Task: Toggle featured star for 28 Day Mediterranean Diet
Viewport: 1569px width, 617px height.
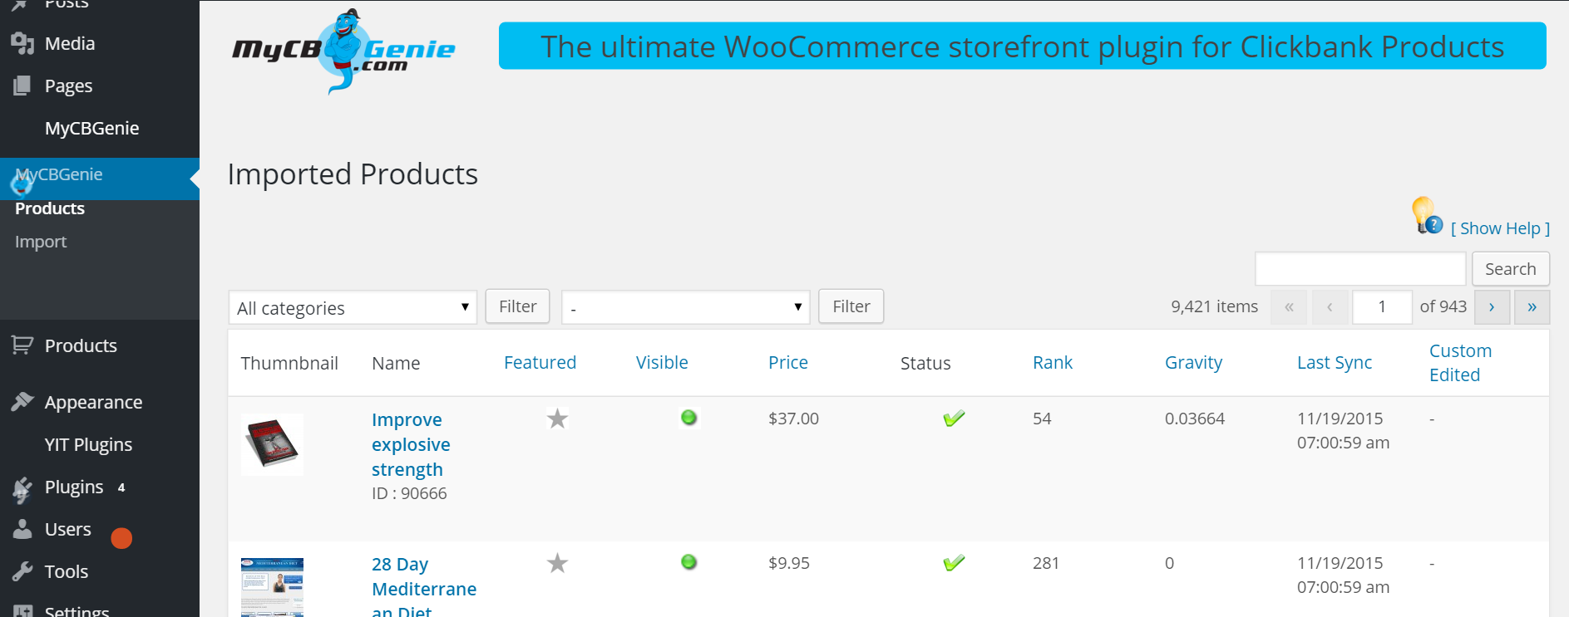Action: click(x=557, y=563)
